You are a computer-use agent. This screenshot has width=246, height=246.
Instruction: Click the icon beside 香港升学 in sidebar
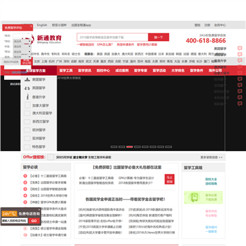[x=27, y=96]
